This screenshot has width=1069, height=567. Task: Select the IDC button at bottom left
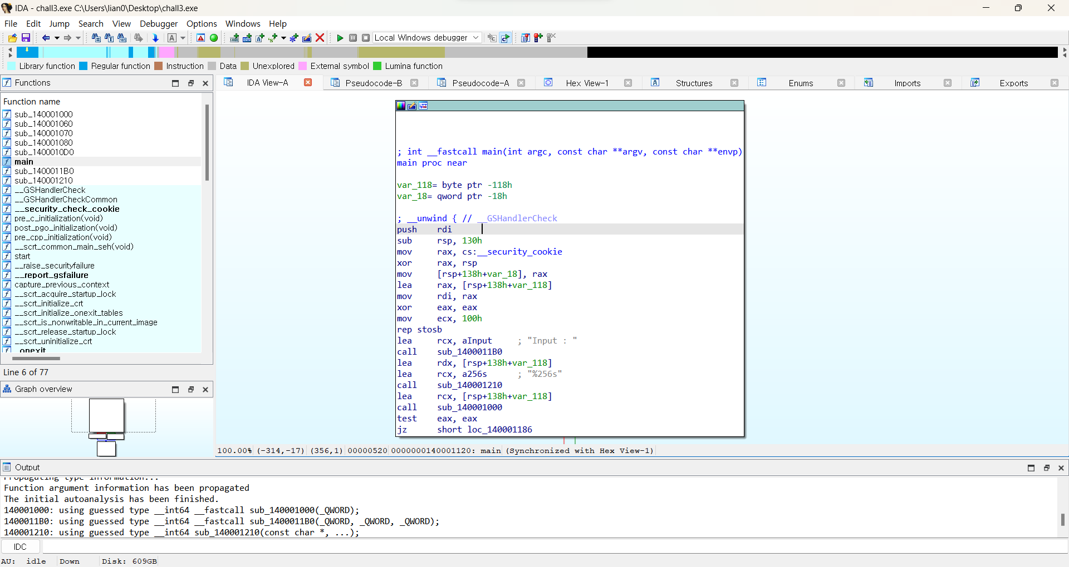coord(20,546)
